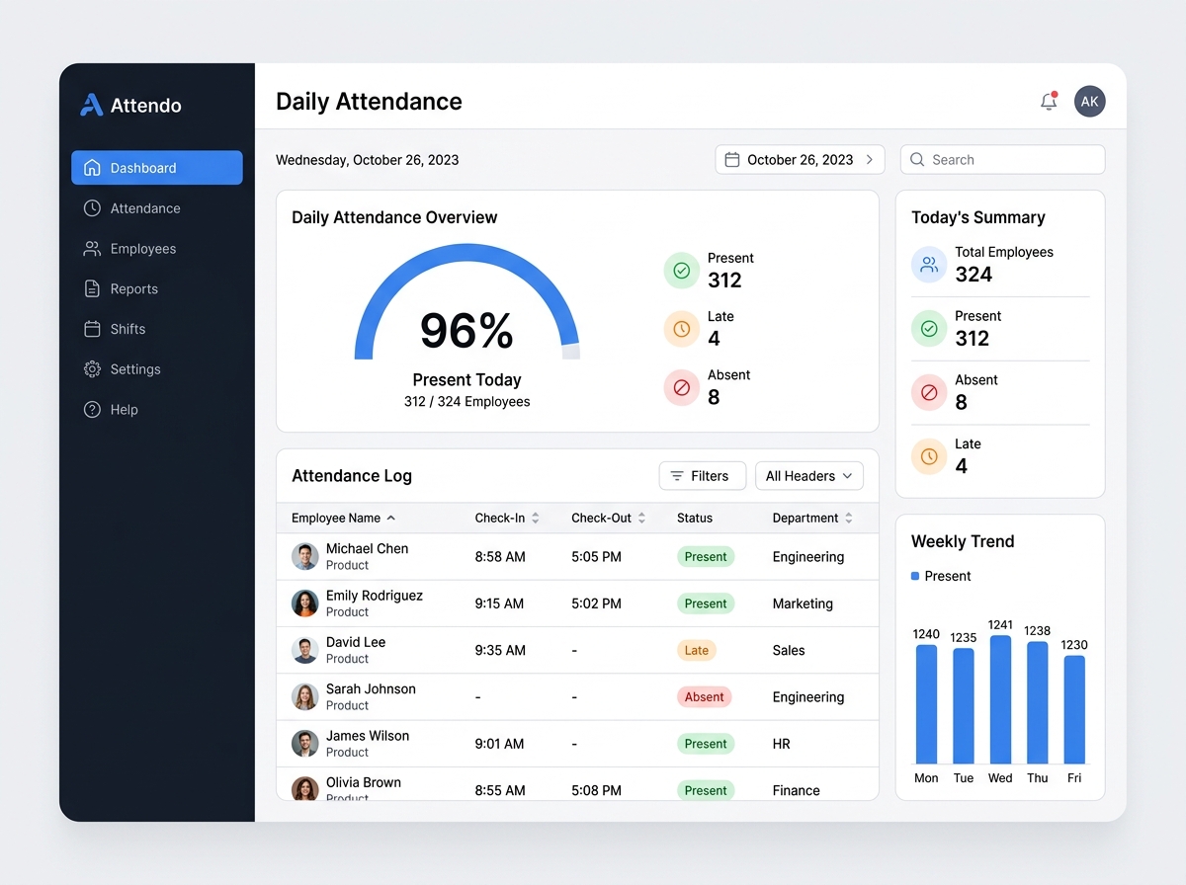1186x885 pixels.
Task: Click Olivia Brown's avatar
Action: [x=304, y=788]
